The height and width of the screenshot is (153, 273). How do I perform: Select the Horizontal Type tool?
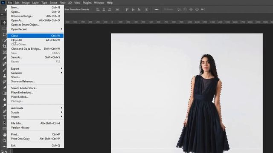coord(4,117)
